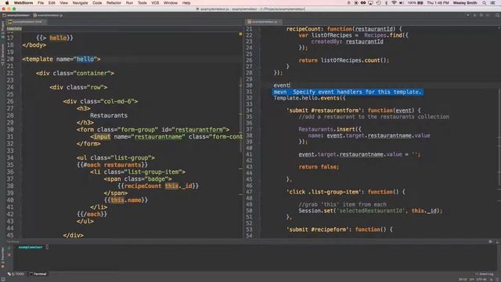
Task: Open the Project tool window sidebar tab
Action: (x=2, y=30)
